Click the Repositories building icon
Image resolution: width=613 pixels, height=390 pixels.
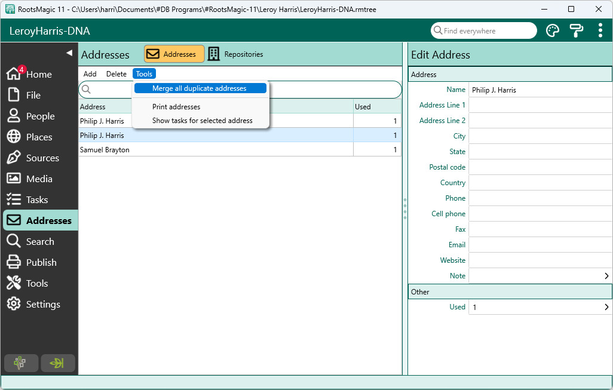213,54
